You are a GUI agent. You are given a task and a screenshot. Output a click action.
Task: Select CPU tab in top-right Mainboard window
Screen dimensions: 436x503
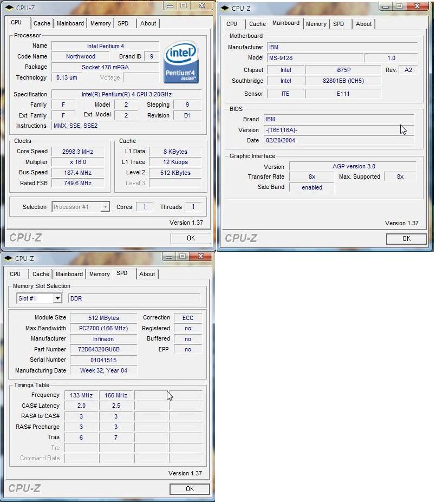tap(232, 24)
